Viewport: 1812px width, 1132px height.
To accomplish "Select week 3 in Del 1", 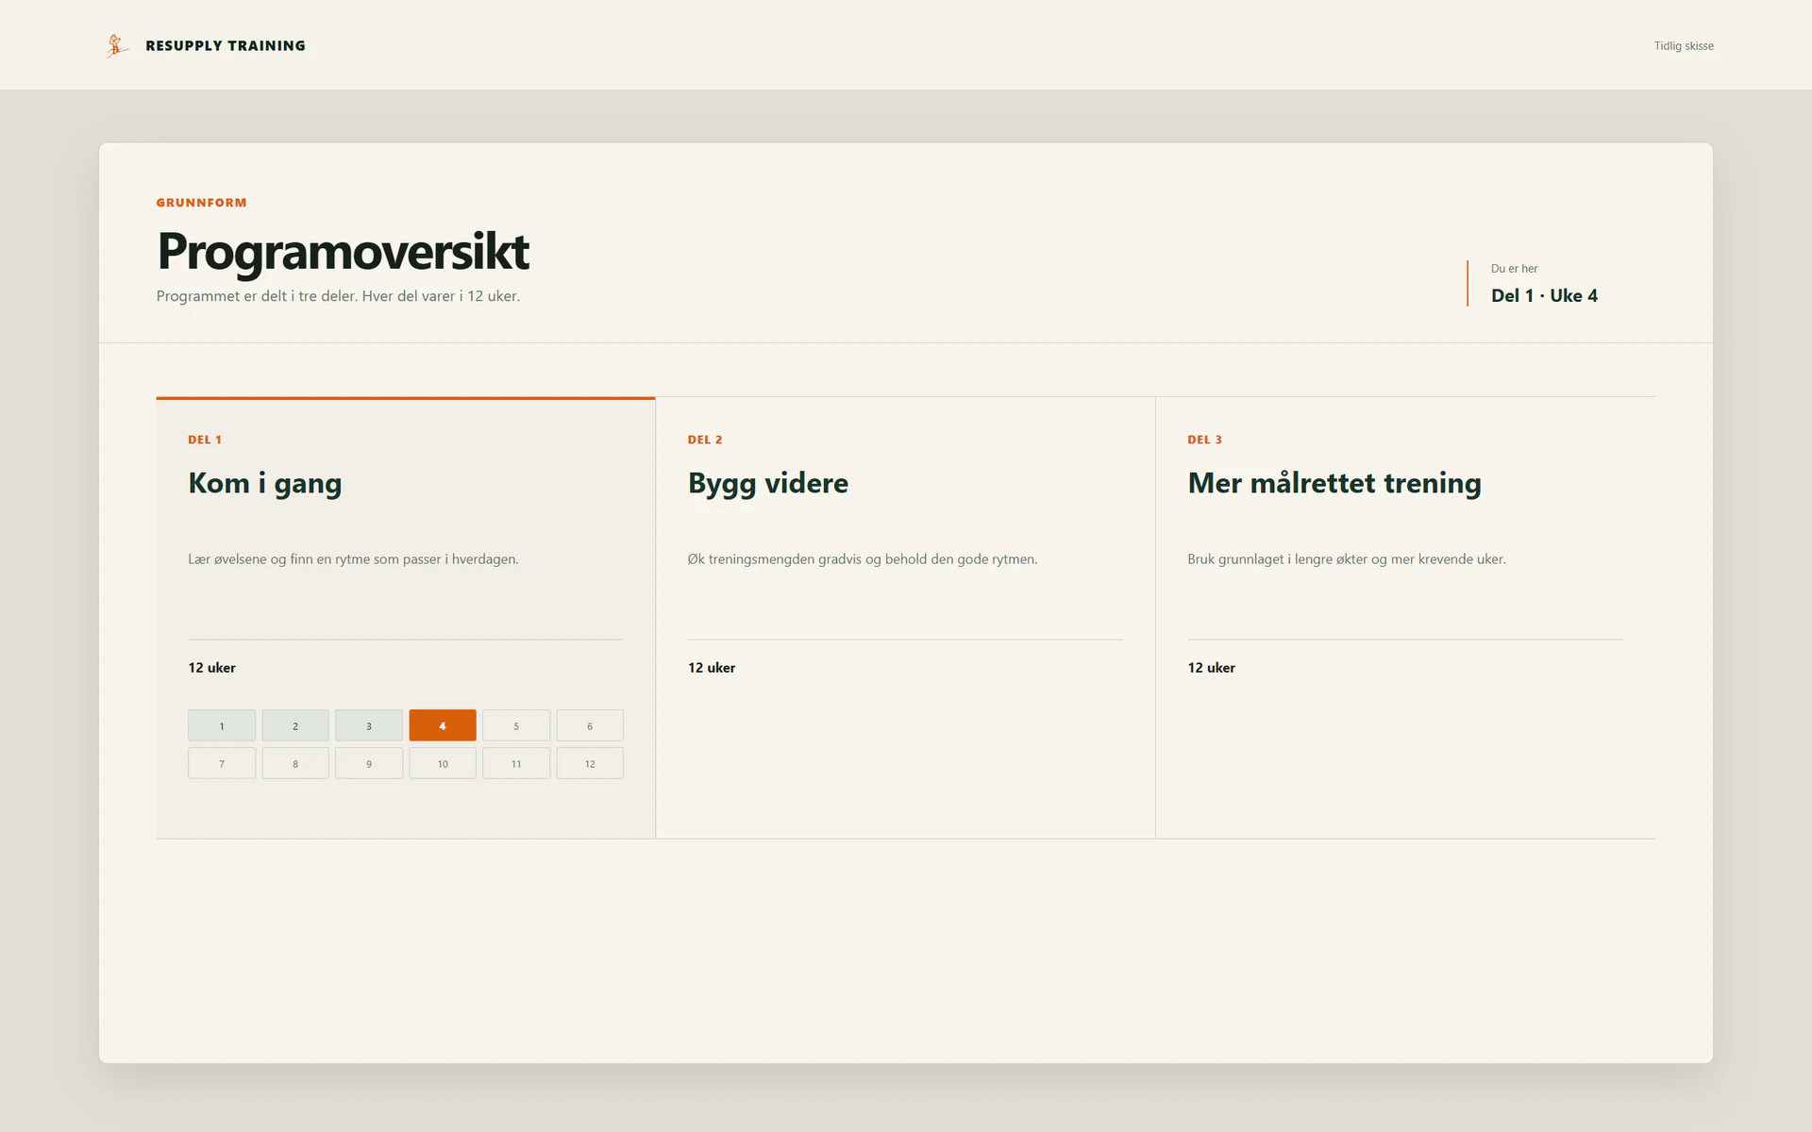I will [x=369, y=725].
